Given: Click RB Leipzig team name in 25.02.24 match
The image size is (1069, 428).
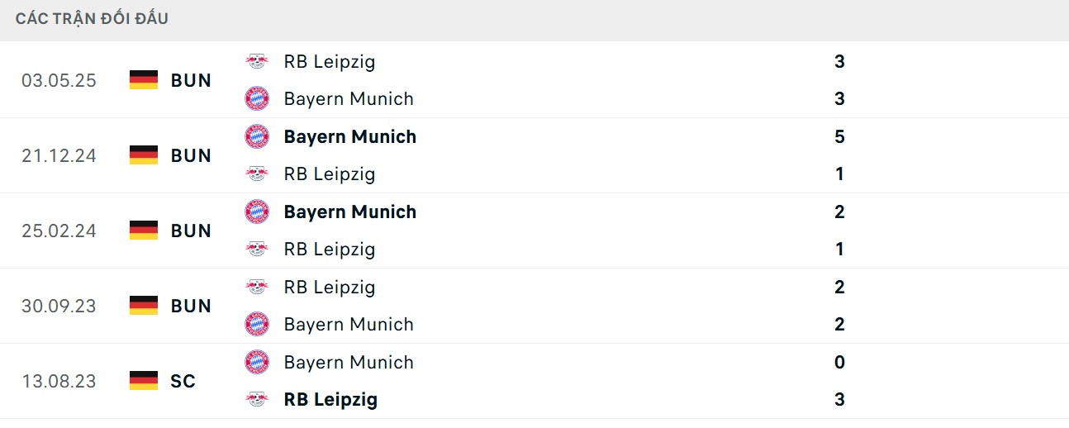Looking at the screenshot, I should (x=329, y=250).
